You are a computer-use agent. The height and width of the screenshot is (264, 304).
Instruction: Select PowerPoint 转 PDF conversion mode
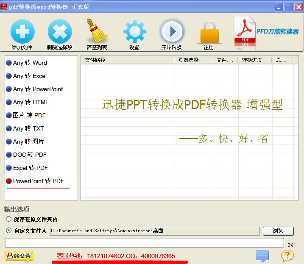(x=35, y=181)
